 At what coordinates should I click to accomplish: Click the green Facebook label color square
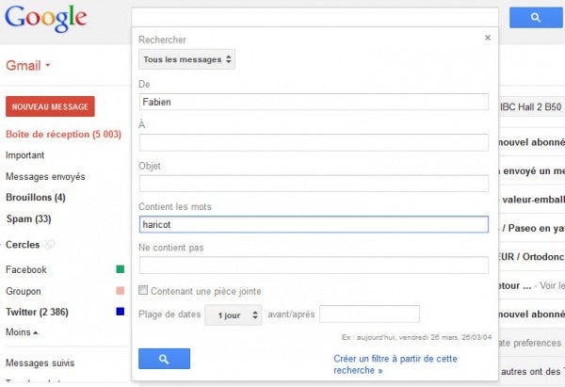[x=121, y=269]
